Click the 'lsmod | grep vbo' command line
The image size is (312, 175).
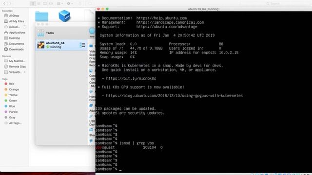(x=136, y=143)
